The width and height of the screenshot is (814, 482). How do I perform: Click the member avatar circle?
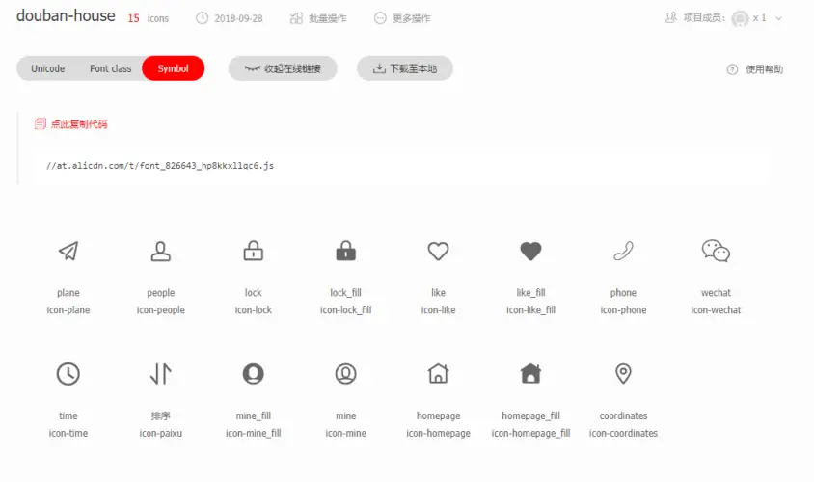(740, 18)
